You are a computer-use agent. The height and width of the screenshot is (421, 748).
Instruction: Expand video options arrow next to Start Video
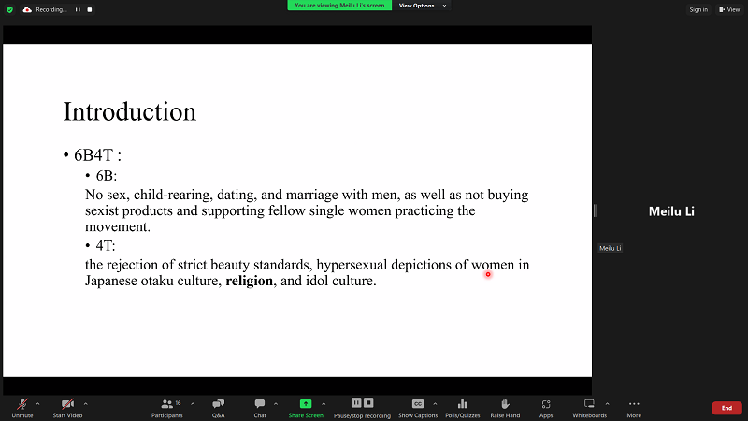pos(83,404)
